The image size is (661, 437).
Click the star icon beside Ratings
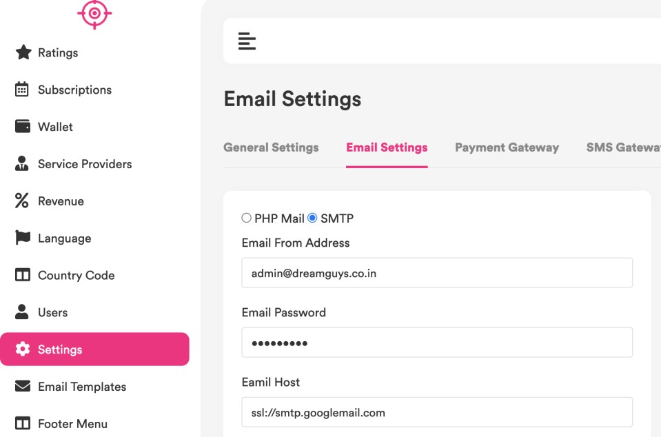(x=23, y=53)
